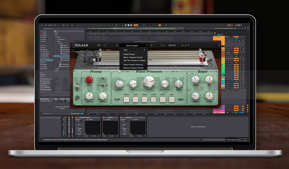Click the Ableton Play button
The width and height of the screenshot is (289, 169).
click(x=126, y=25)
